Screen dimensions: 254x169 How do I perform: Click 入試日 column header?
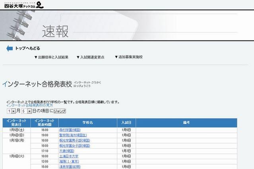pos(126,123)
